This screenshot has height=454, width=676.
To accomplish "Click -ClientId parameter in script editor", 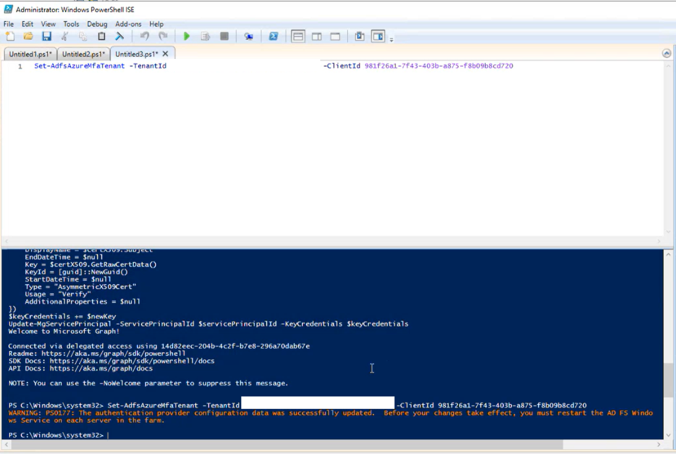I will [x=342, y=66].
